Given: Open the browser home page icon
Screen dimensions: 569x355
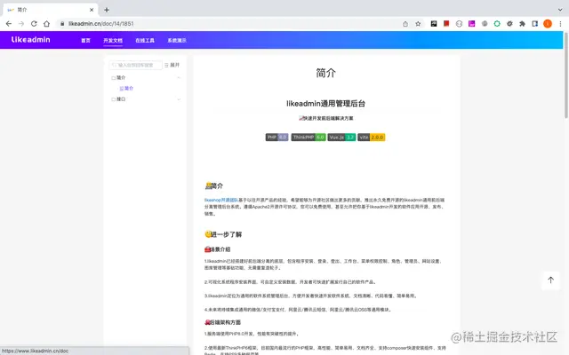Looking at the screenshot, I should coord(46,24).
